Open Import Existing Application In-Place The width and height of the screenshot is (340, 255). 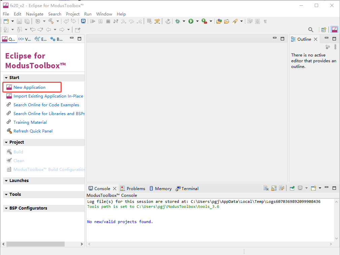(x=48, y=96)
